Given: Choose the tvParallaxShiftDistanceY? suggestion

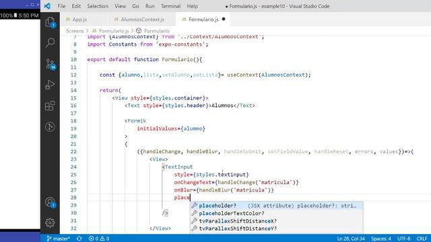Looking at the screenshot, I should pos(276,229).
